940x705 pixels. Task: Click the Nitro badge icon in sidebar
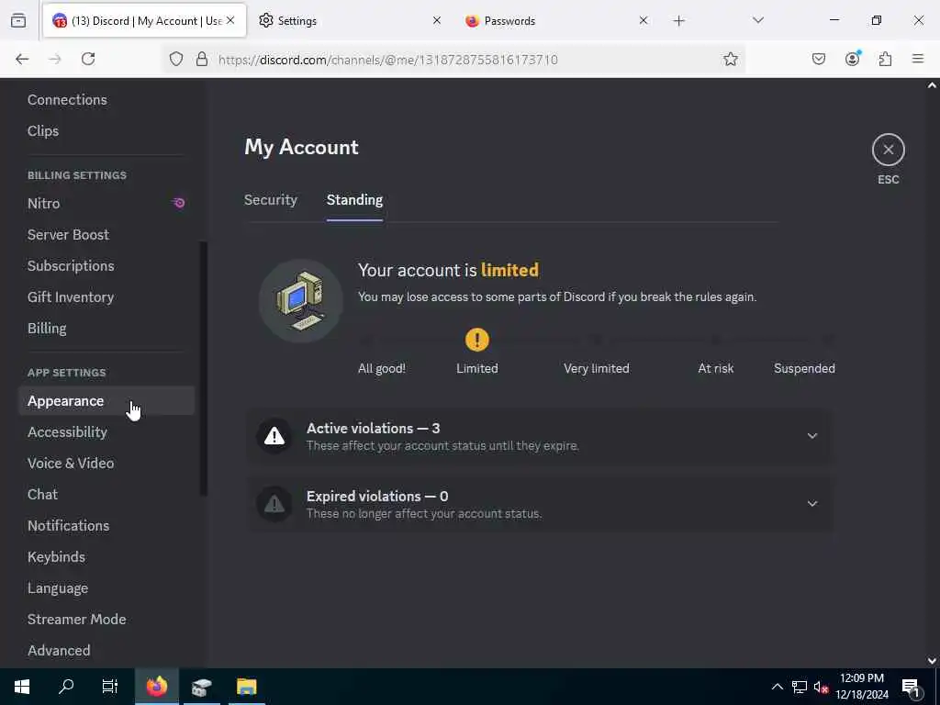179,203
